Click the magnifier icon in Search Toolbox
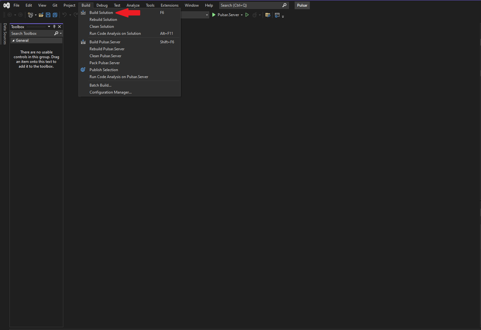481x330 pixels. [56, 33]
